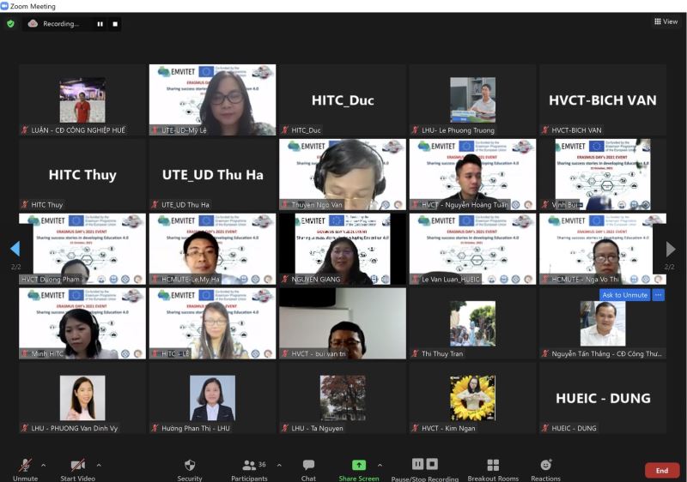
Task: Select Hường Phan Thị - LHU tile
Action: (212, 398)
